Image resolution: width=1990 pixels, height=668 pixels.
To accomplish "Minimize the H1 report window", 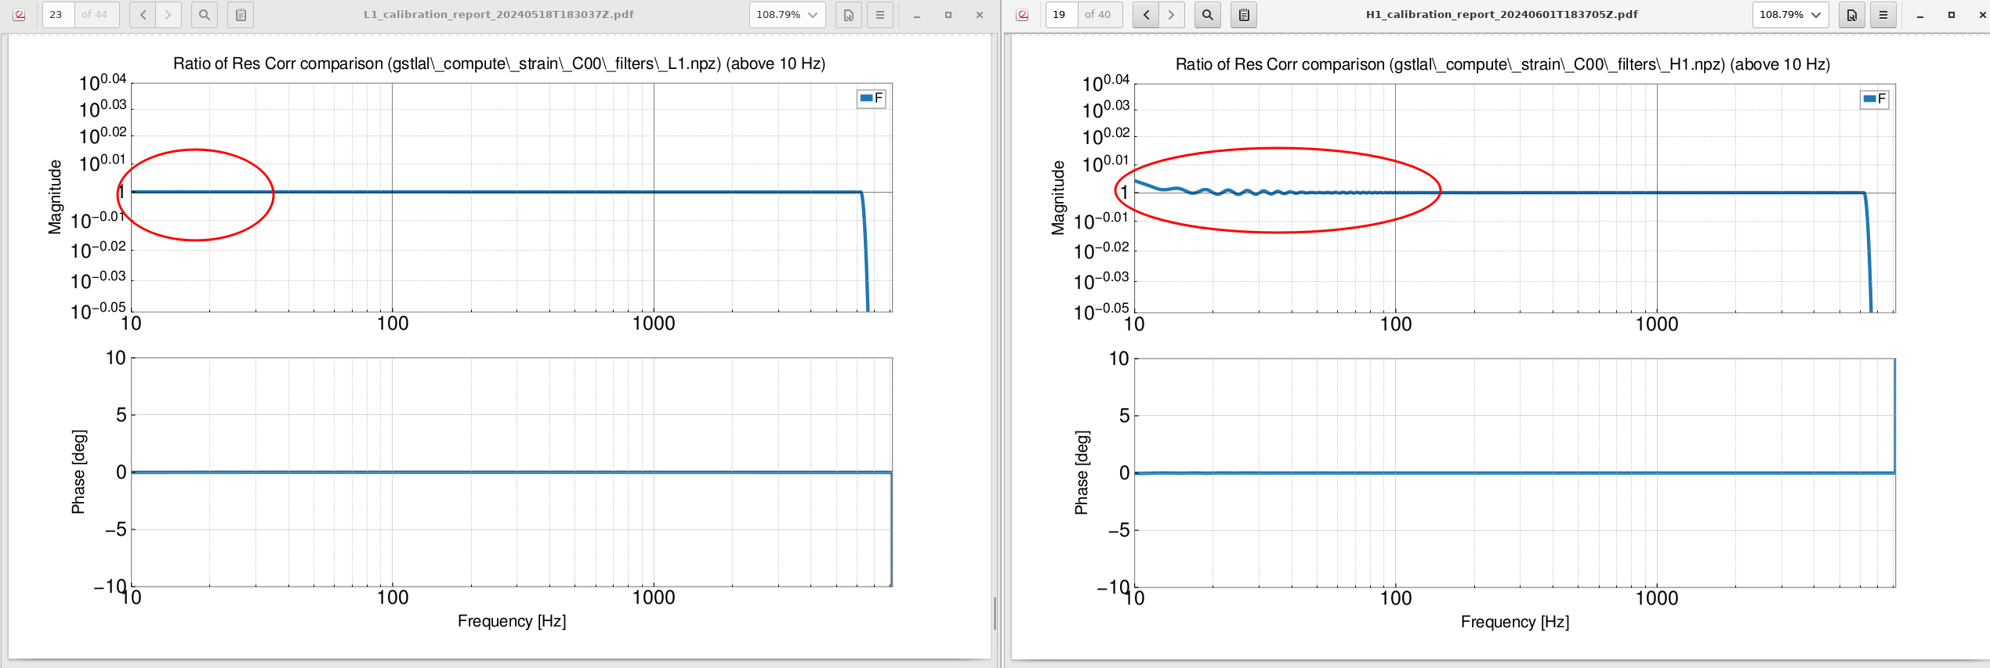I will click(1919, 15).
